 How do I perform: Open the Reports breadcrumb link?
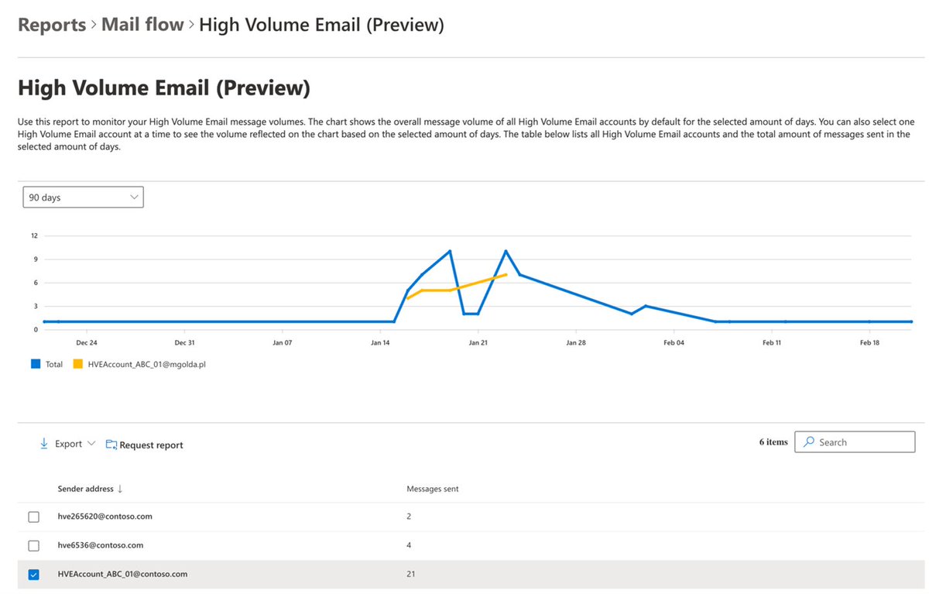pos(51,24)
